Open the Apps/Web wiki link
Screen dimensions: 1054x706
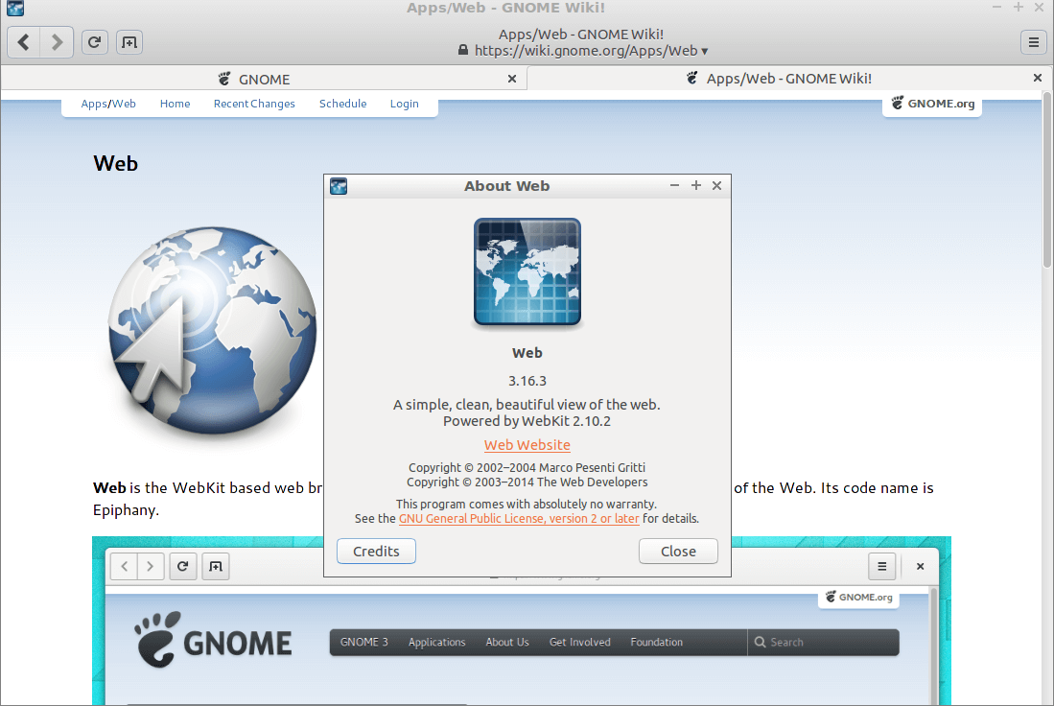click(108, 104)
